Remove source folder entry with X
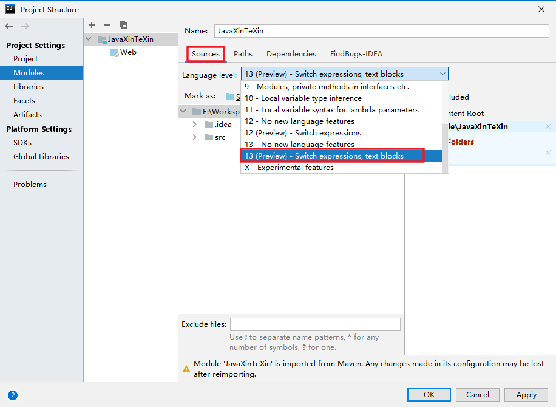556x407 pixels. coord(548,152)
